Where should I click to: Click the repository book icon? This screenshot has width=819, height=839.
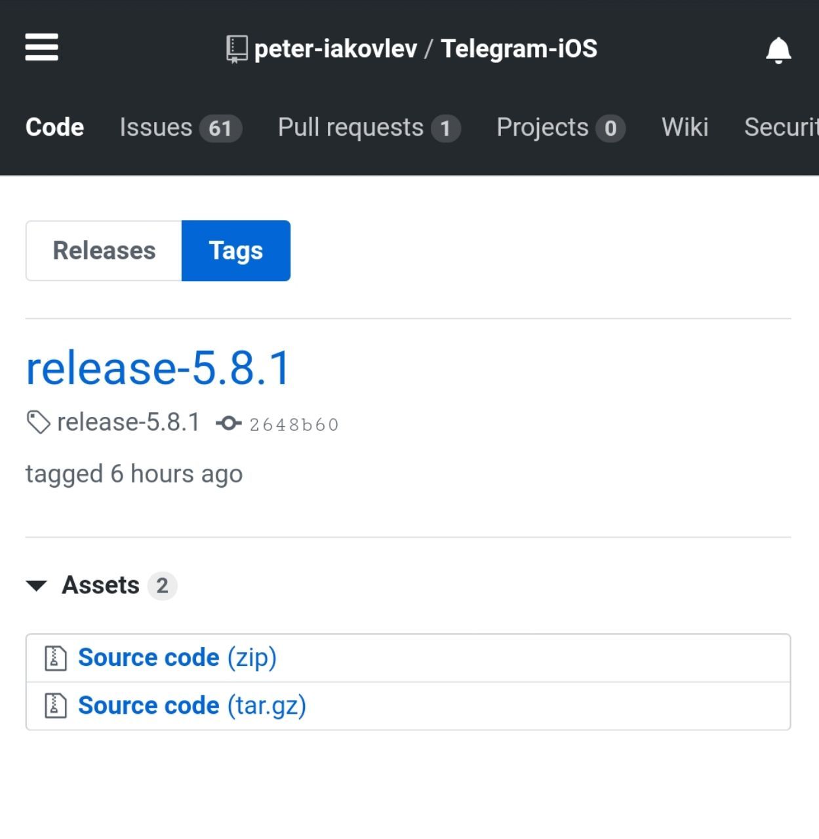237,49
